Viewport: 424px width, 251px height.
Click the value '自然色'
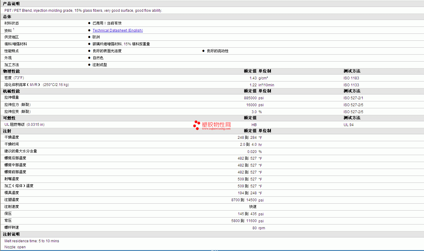pos(98,58)
